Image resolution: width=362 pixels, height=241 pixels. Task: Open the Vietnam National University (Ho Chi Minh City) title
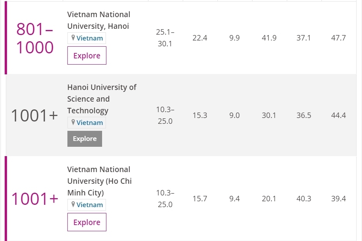(99, 181)
